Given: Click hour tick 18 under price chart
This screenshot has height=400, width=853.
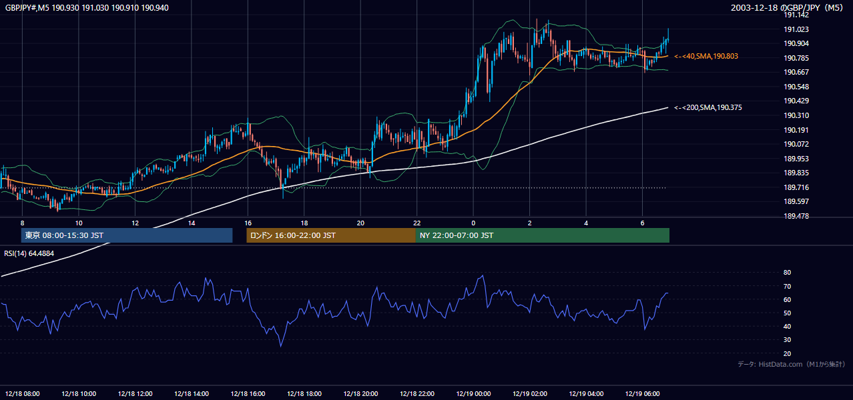Looking at the screenshot, I should (304, 223).
